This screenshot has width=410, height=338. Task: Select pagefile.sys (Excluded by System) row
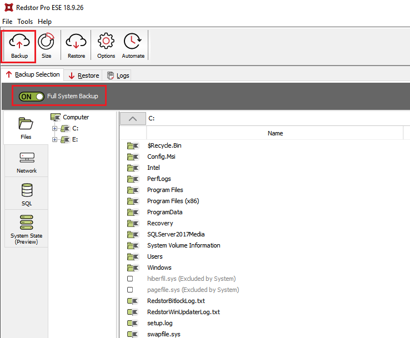point(193,290)
